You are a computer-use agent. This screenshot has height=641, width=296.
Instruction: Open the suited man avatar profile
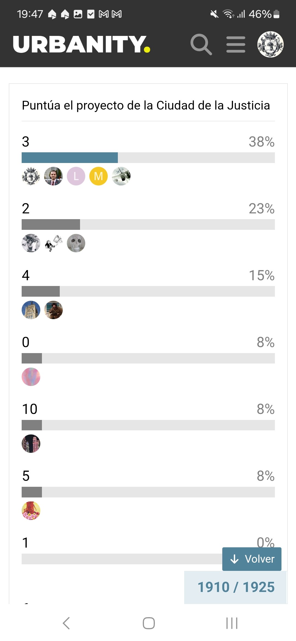point(53,176)
